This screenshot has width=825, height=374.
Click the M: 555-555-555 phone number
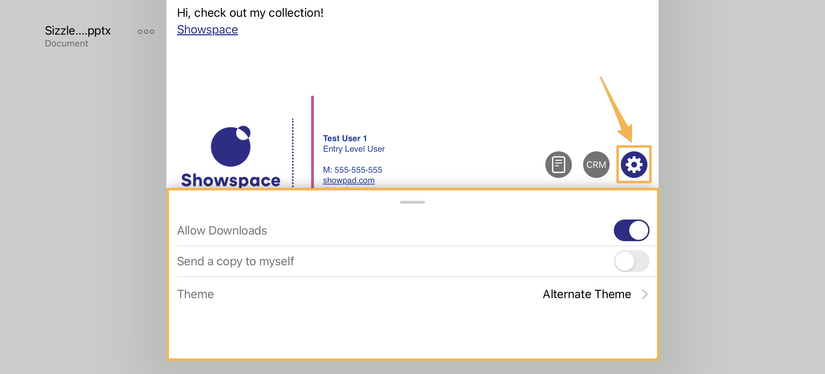352,170
